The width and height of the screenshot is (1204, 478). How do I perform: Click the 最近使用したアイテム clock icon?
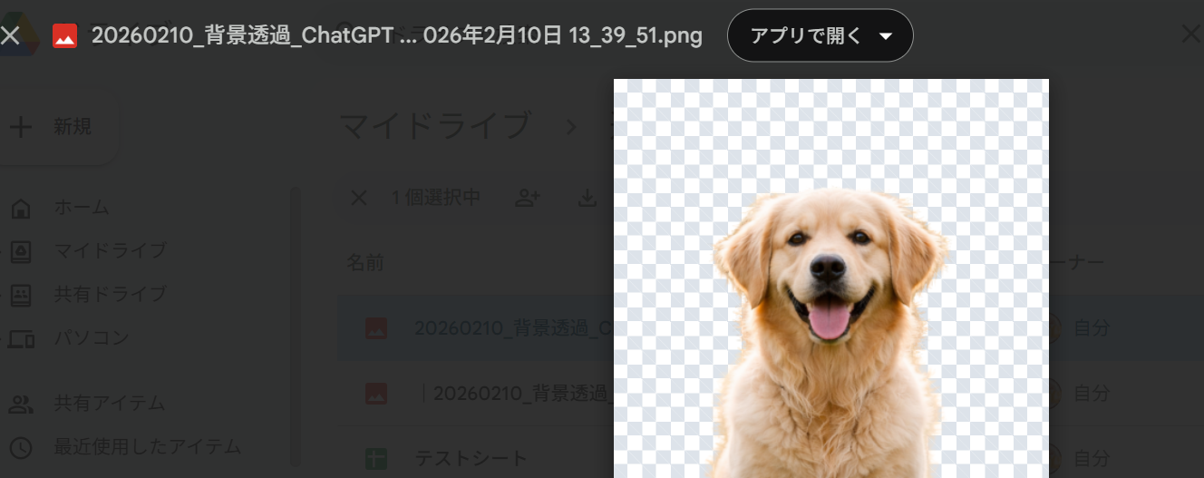tap(21, 447)
